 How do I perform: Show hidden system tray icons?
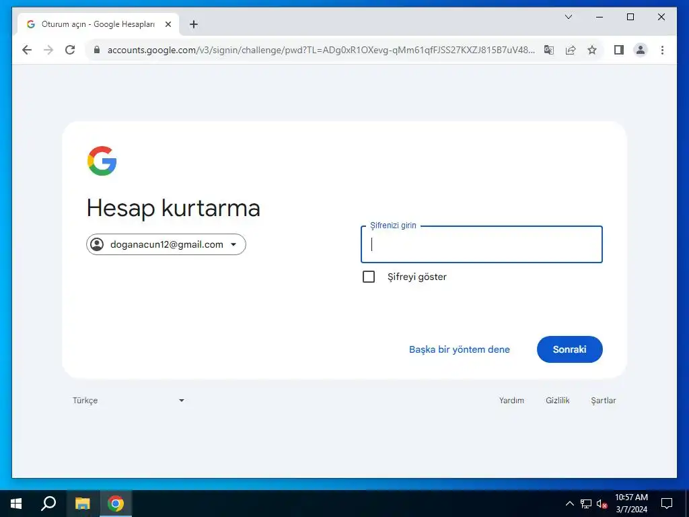569,504
